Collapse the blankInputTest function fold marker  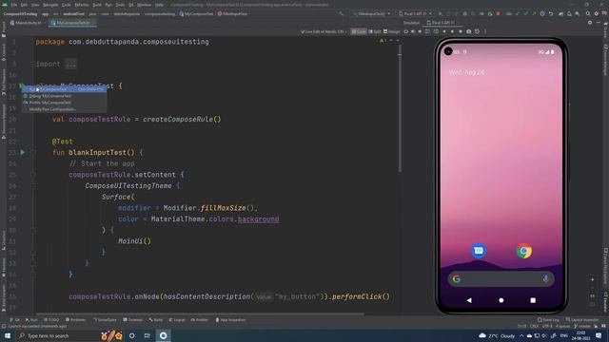point(33,153)
